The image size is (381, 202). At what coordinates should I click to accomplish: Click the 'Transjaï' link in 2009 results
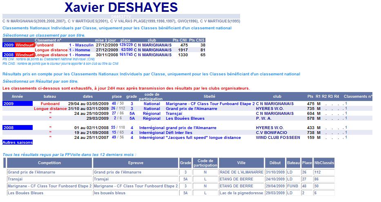(175, 113)
